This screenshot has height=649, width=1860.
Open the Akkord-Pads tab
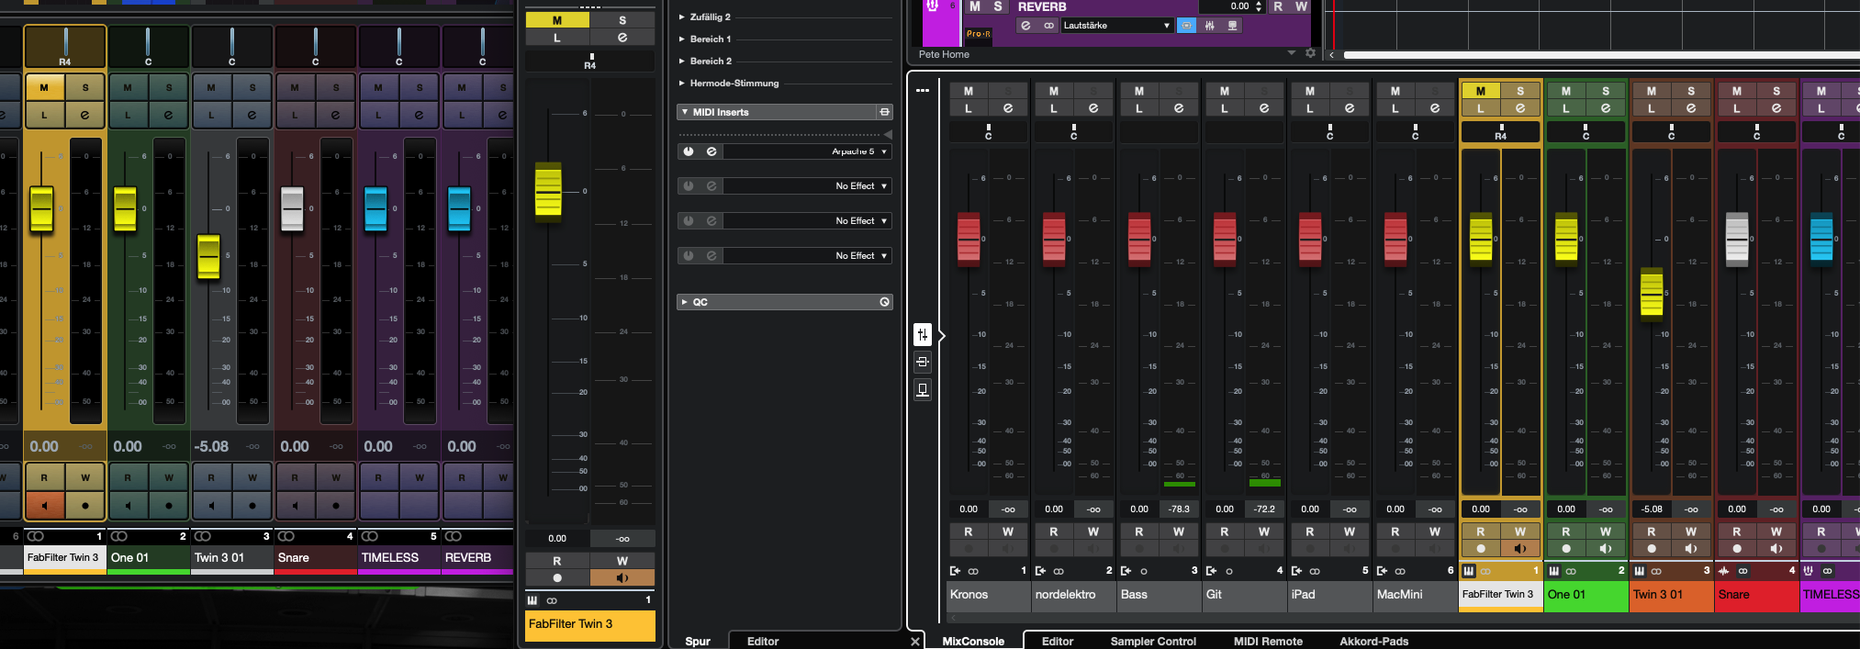[1373, 641]
